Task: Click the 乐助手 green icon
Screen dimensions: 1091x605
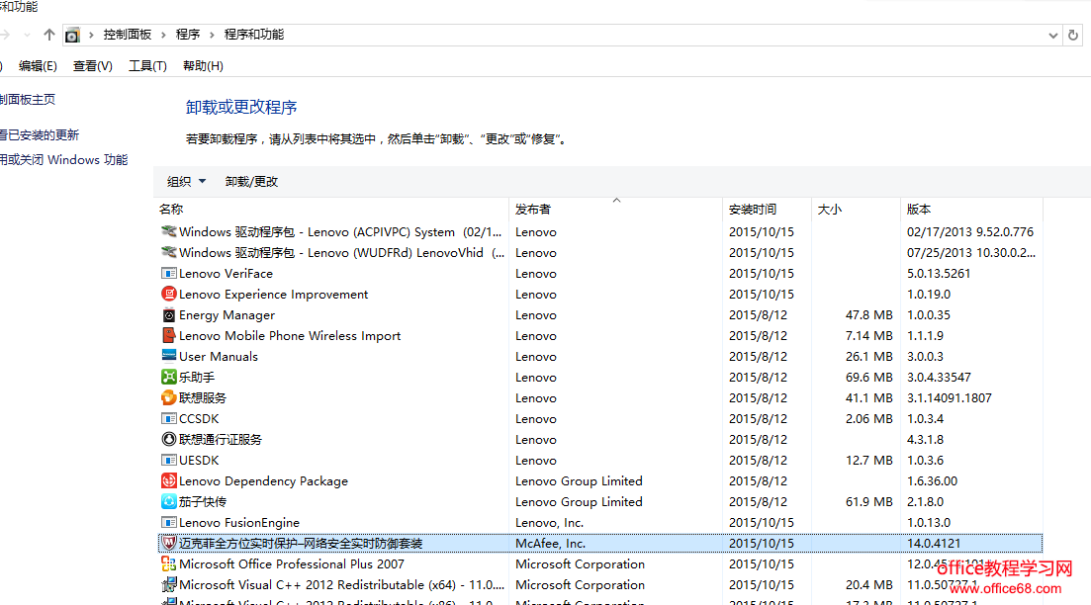Action: 170,377
